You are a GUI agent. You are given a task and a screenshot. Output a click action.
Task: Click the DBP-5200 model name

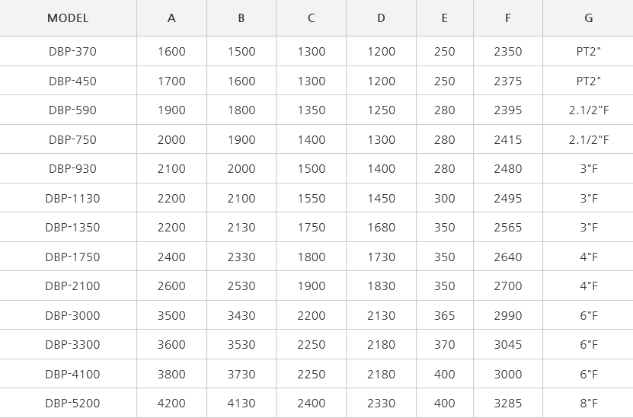(72, 403)
